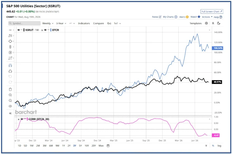Select the trend line drawing tool

(x=10, y=30)
